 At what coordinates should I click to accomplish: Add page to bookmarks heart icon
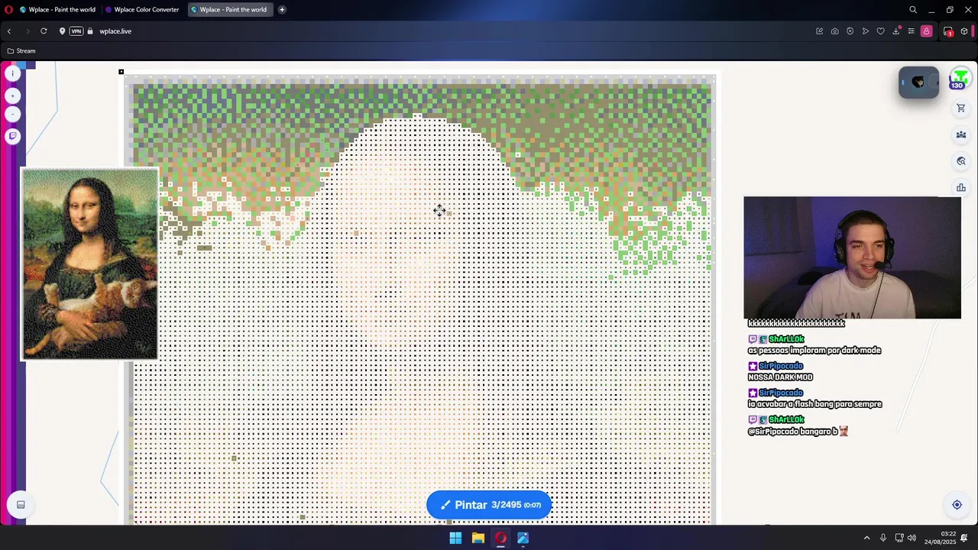pos(880,31)
